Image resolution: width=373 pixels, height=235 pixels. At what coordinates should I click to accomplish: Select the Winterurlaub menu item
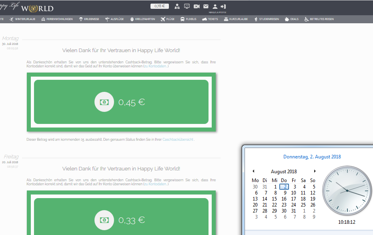click(23, 19)
